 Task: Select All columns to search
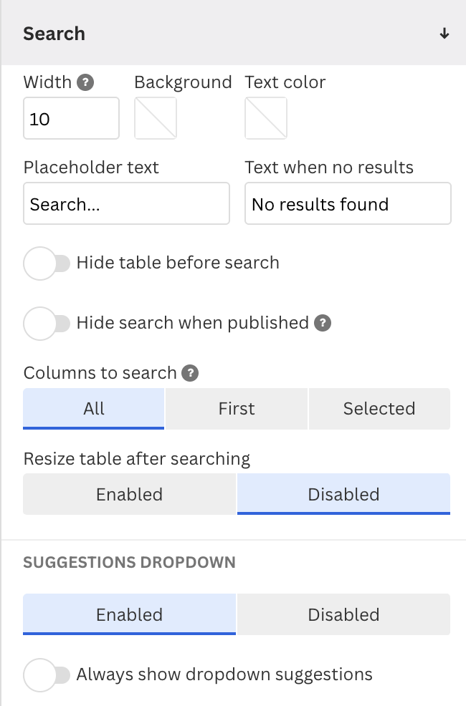(94, 409)
